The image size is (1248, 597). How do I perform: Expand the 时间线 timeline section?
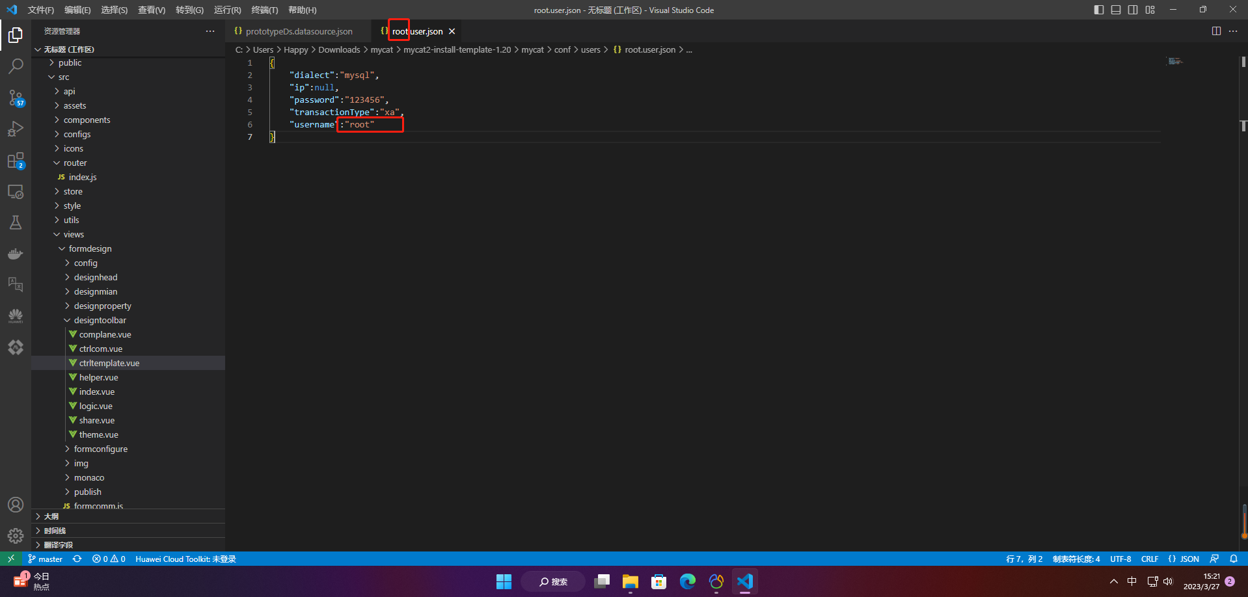(x=128, y=531)
